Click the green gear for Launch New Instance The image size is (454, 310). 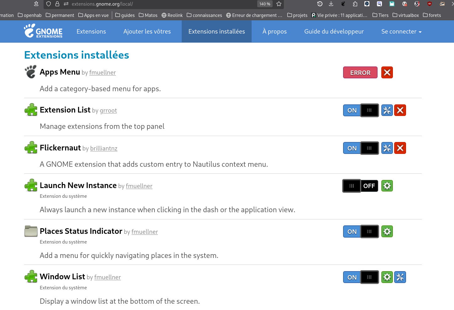(x=387, y=186)
